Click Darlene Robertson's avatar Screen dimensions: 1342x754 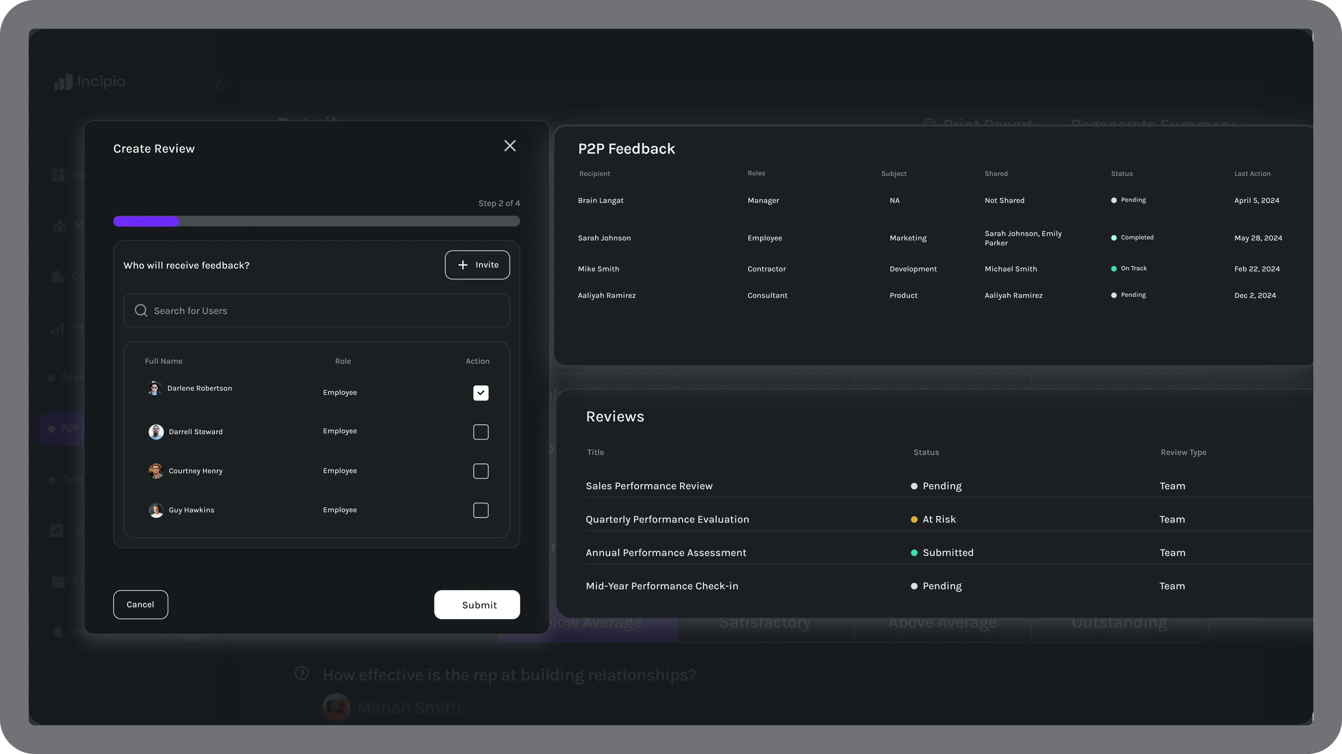154,388
